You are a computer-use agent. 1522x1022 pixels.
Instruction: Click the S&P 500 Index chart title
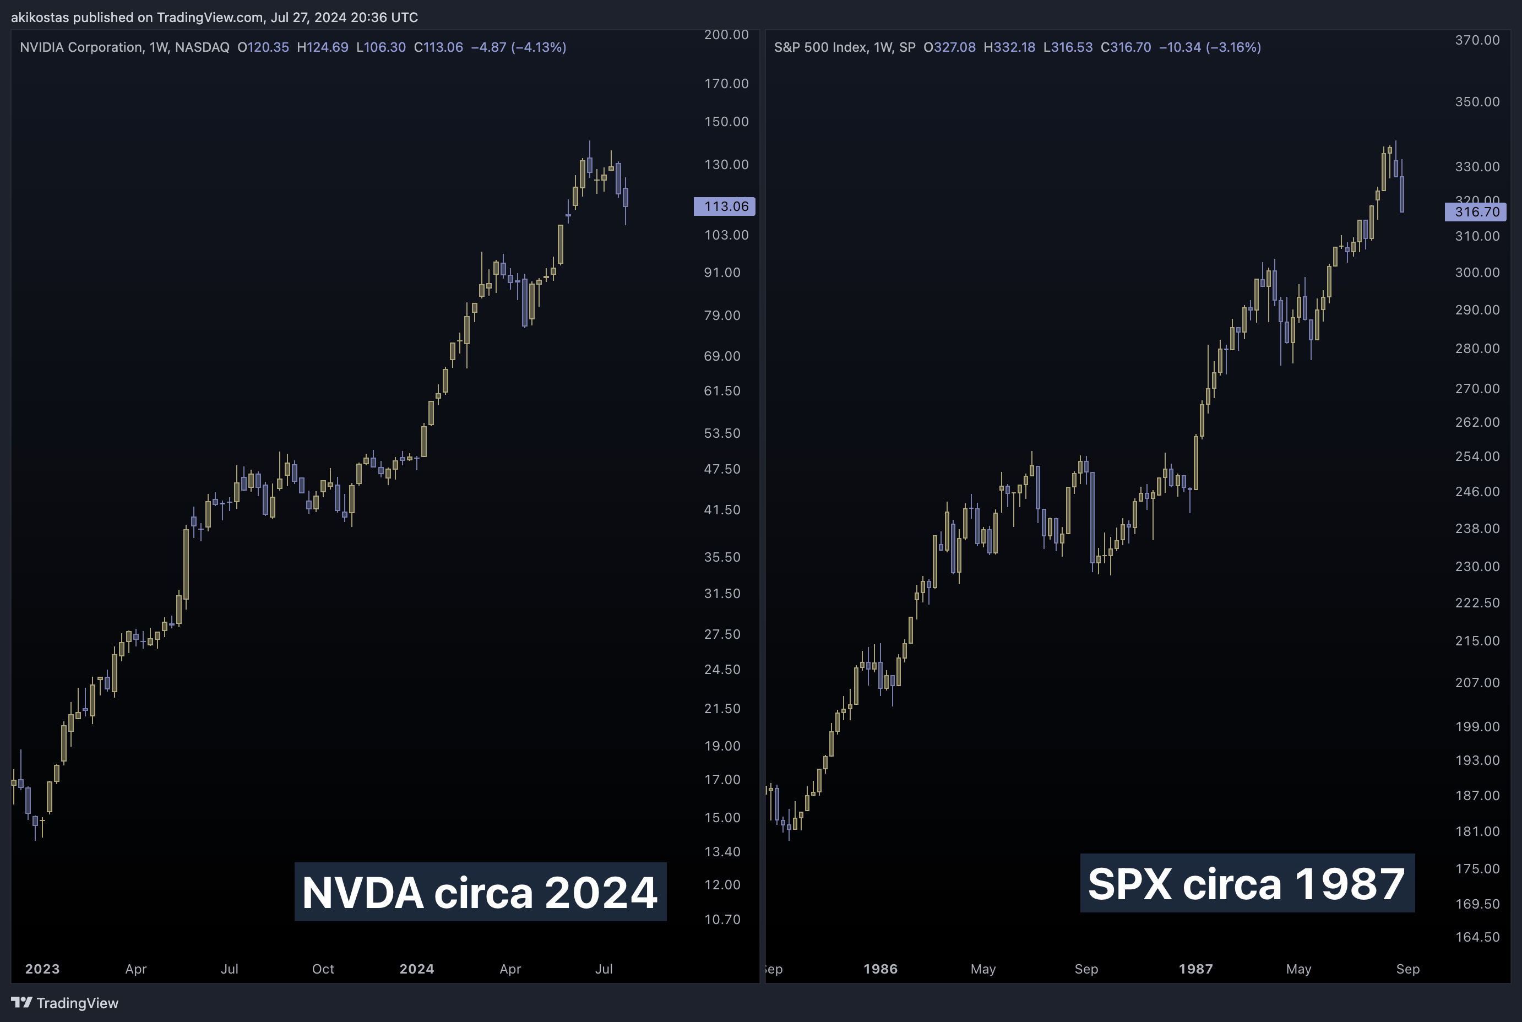click(845, 47)
